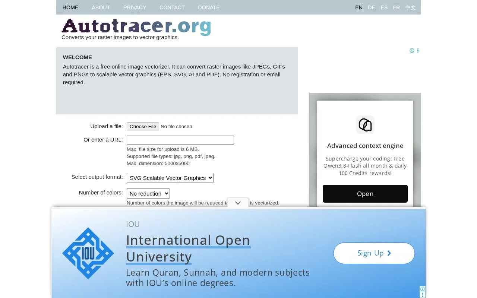Click the 'Learn Quran, Sunnah' banner description

[x=218, y=278]
